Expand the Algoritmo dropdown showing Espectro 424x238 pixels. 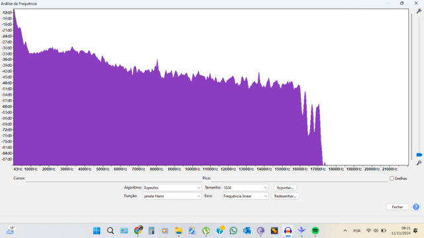[172, 188]
